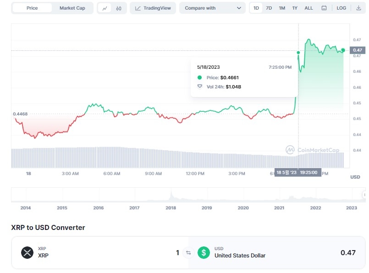The height and width of the screenshot is (273, 369).
Task: Switch to line chart view icon
Action: tap(105, 8)
